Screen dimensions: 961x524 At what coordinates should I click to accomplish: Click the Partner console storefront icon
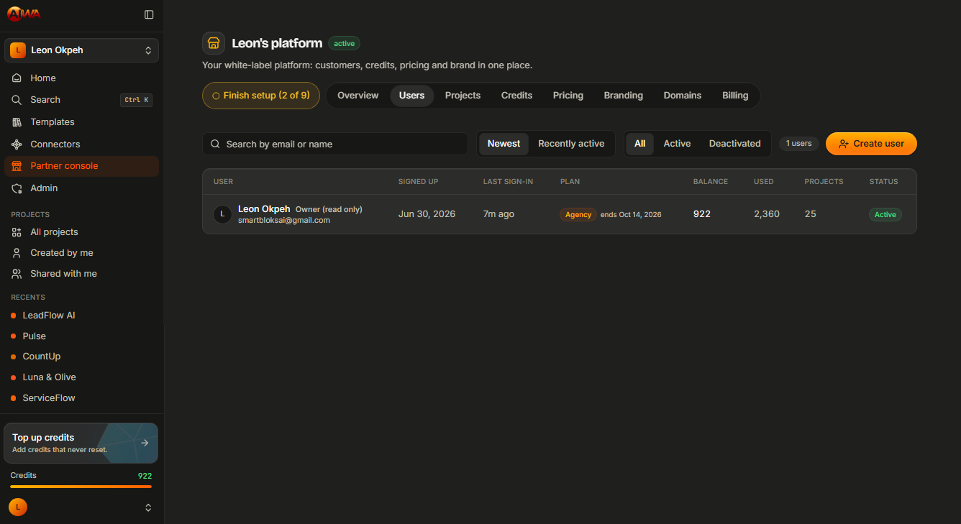coord(17,166)
